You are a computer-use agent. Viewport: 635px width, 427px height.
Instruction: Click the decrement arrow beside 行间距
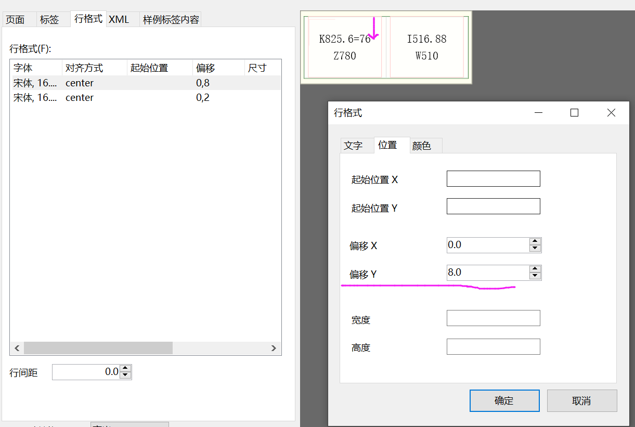coord(125,375)
